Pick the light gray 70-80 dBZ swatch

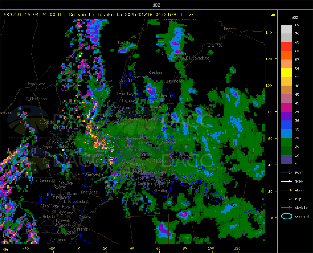pyautogui.click(x=287, y=29)
